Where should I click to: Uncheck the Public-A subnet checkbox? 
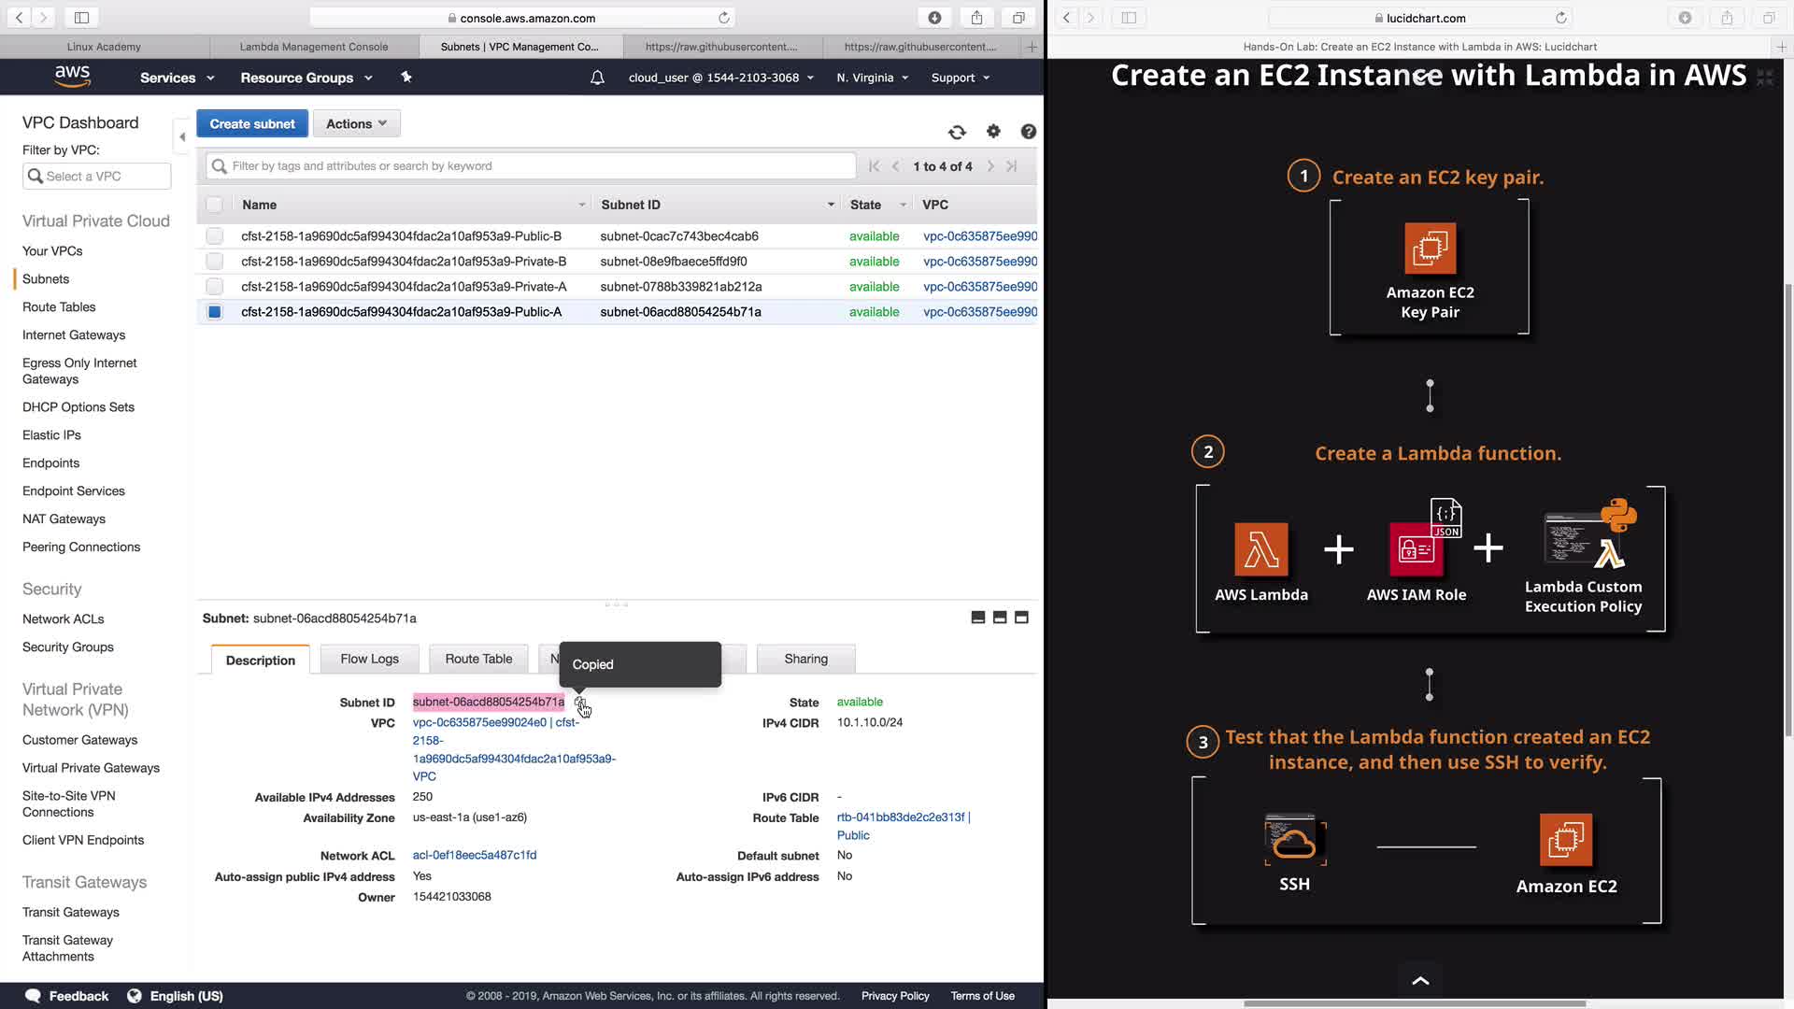coord(215,312)
